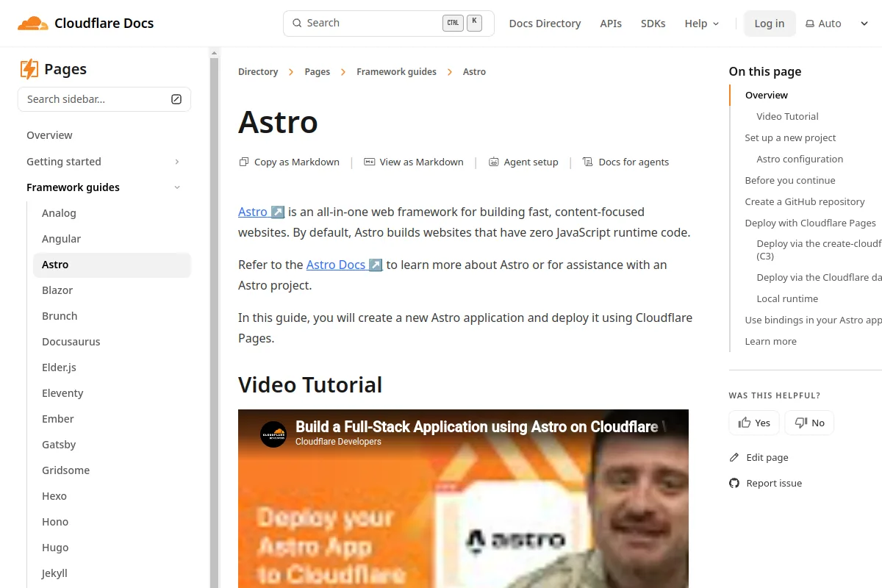Viewport: 882px width, 588px height.
Task: Click the Docs for agents icon
Action: 588,162
